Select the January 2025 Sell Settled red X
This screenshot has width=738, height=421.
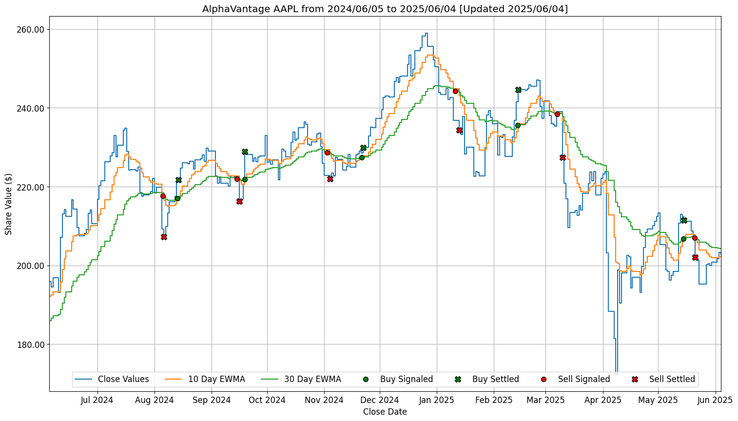459,130
